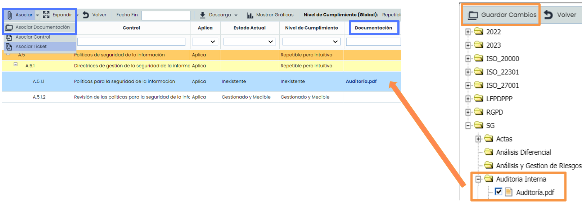Click the Asociar paperclip icon
The width and height of the screenshot is (582, 204).
pyautogui.click(x=10, y=15)
